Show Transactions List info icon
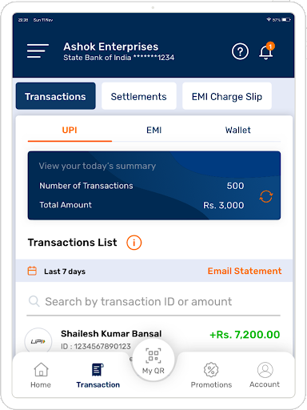This screenshot has height=410, width=307. point(134,243)
